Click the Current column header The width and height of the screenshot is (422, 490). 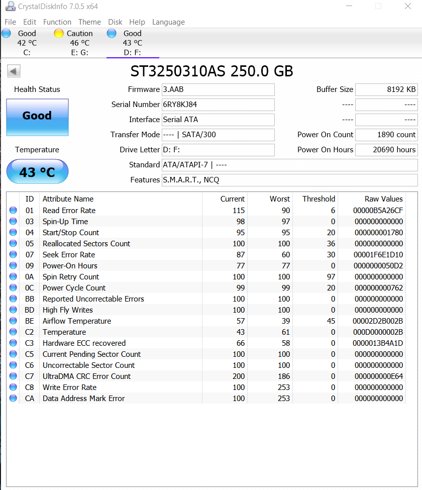point(225,199)
